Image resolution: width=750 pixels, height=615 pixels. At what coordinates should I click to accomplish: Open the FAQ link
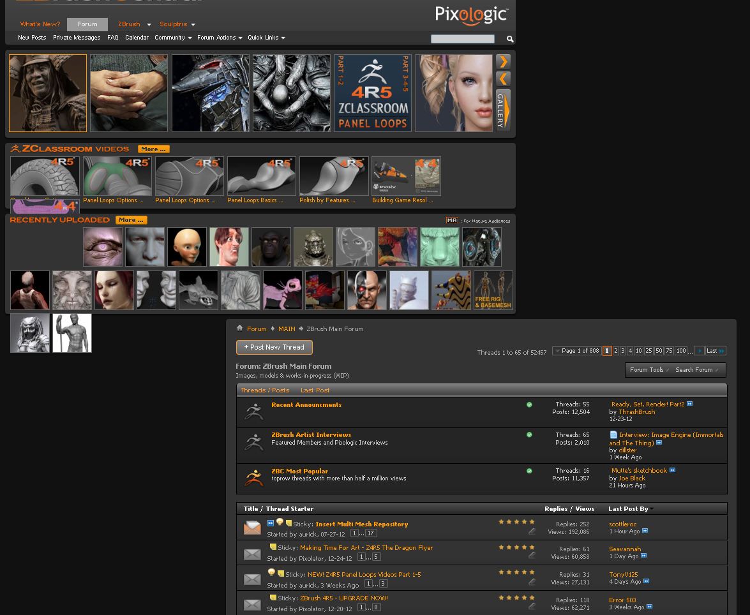tap(113, 37)
